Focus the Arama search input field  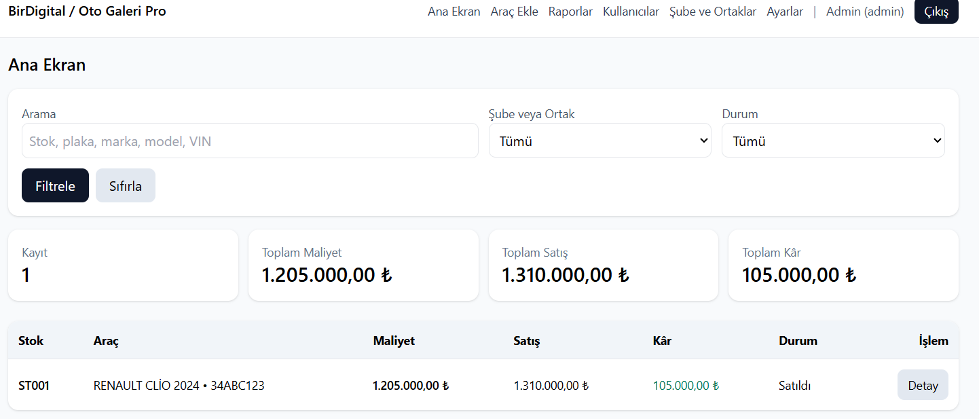[x=250, y=141]
